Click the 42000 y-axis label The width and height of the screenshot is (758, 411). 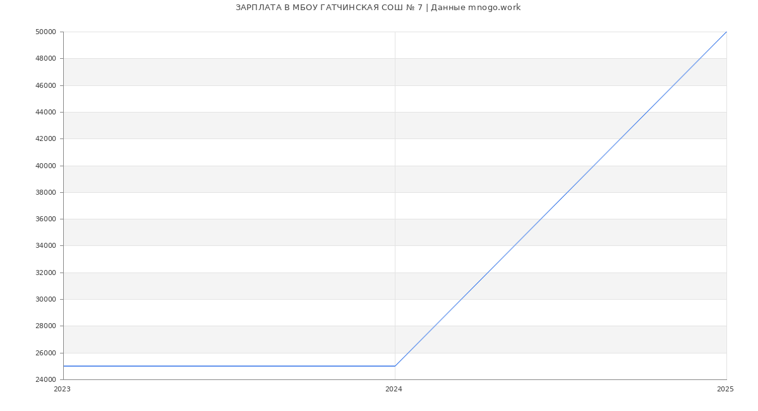click(x=46, y=139)
